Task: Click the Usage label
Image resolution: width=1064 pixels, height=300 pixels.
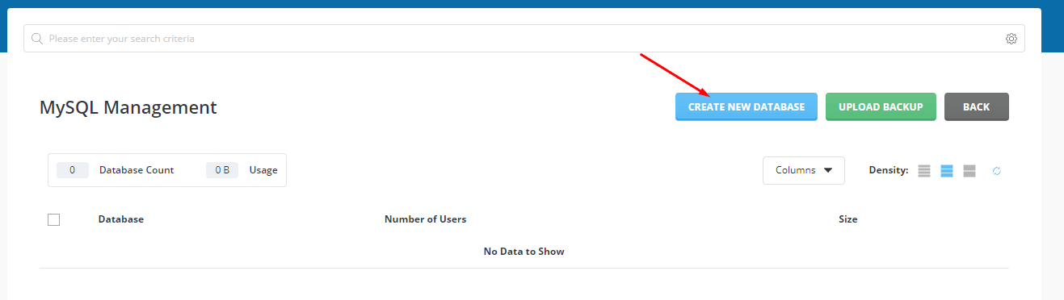Action: 263,170
